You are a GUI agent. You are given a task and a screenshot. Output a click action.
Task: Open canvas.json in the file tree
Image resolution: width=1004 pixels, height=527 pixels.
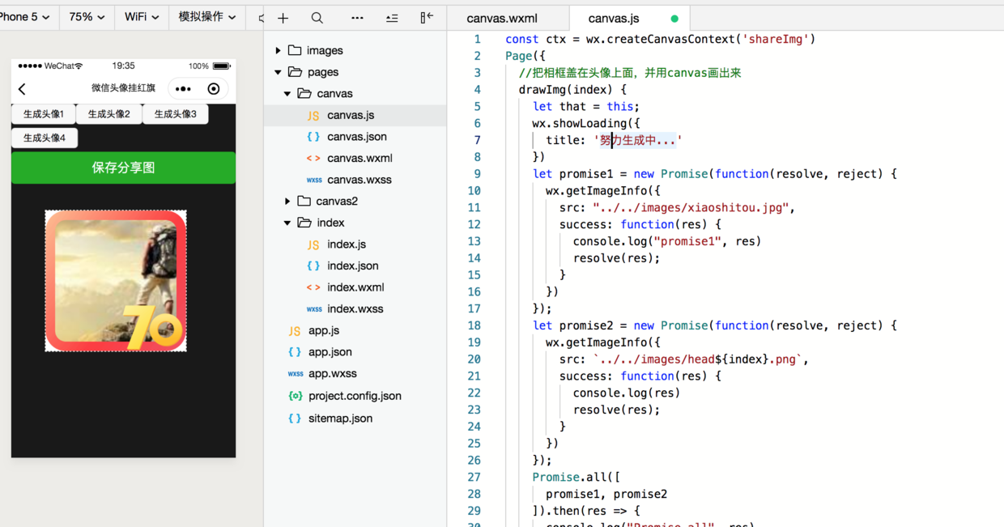coord(355,137)
